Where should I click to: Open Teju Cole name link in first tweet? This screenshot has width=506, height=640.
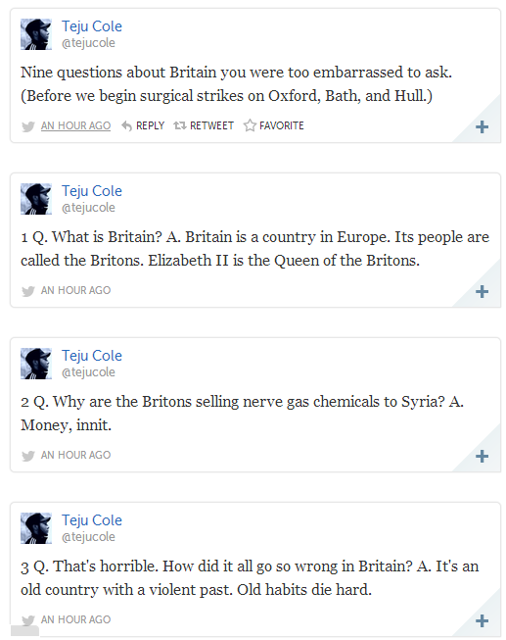pyautogui.click(x=92, y=26)
